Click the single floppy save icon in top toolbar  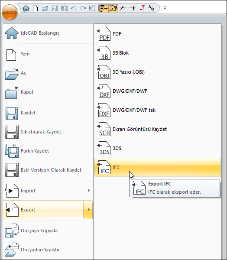(55, 8)
